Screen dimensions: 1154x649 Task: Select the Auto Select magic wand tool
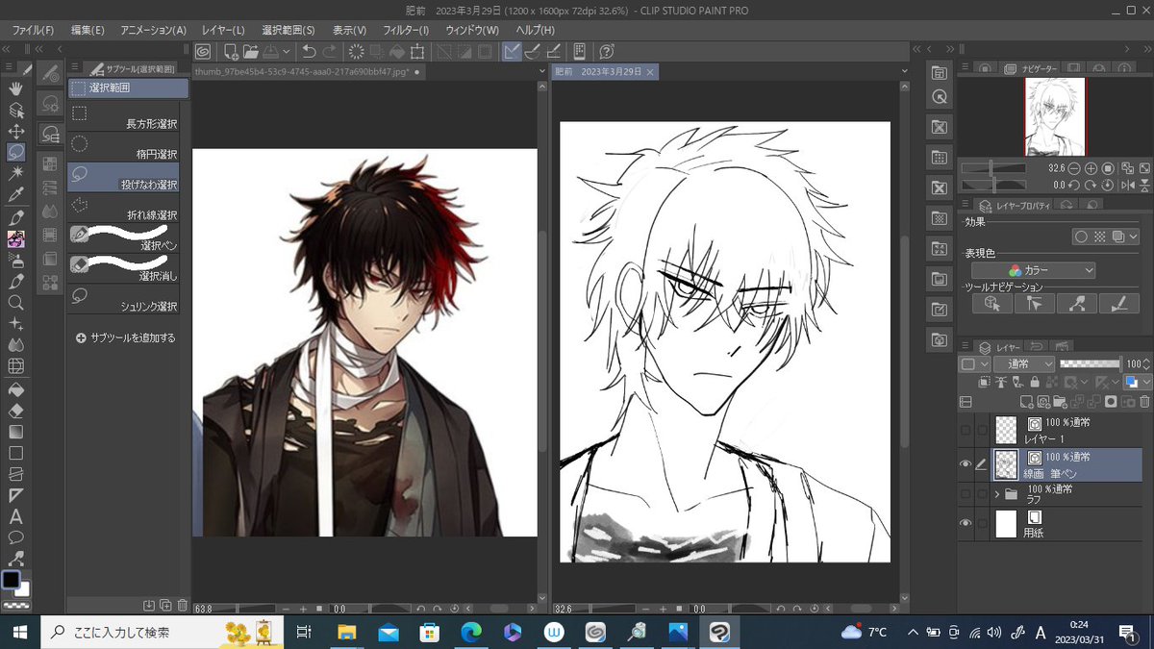[16, 173]
